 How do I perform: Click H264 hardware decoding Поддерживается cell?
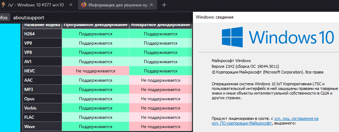tap(161, 34)
